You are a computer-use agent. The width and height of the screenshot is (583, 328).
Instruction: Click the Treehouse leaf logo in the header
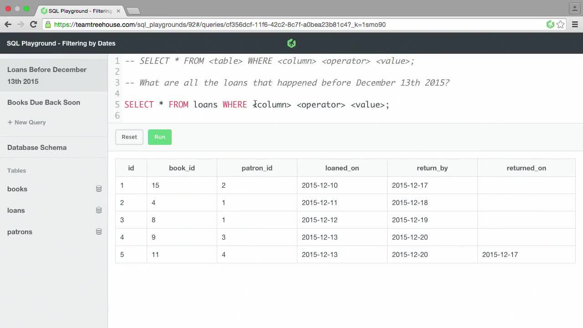coord(291,43)
